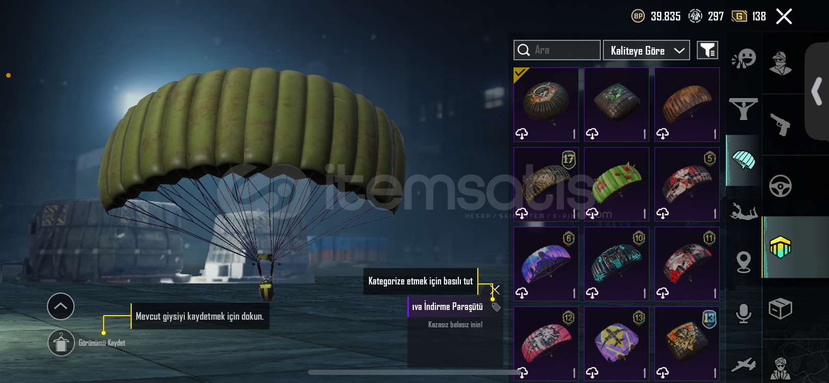Choose the level 17 golden parachute

546,184
